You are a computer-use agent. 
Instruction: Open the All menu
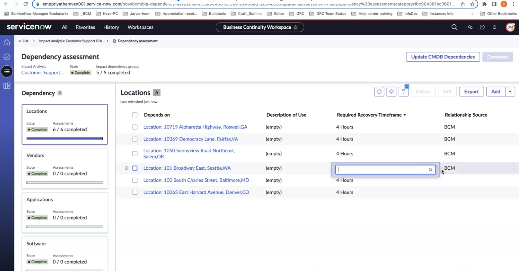(65, 27)
